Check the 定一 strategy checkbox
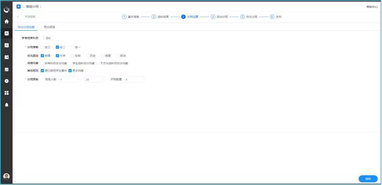Viewport: 382px width, 185px height. pyautogui.click(x=72, y=47)
